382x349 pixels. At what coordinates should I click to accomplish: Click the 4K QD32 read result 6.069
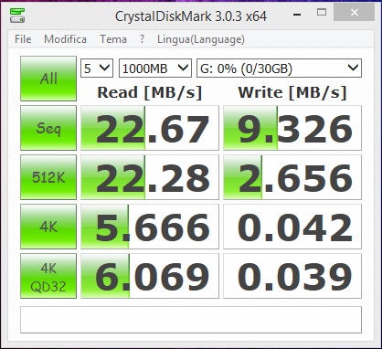pos(150,276)
